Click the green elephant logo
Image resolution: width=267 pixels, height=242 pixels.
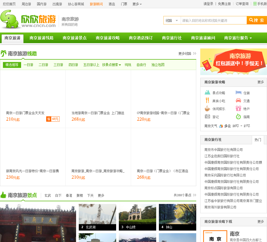tap(9, 19)
